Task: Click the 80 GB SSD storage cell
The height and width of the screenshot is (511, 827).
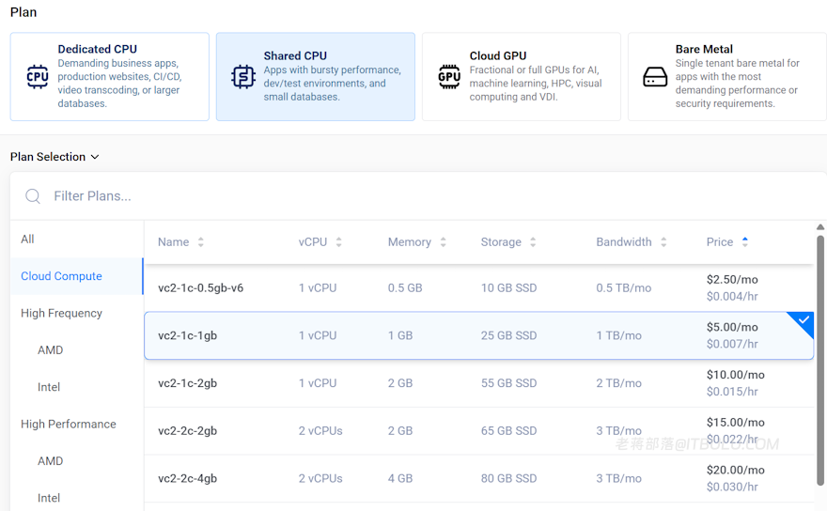Action: (x=508, y=478)
